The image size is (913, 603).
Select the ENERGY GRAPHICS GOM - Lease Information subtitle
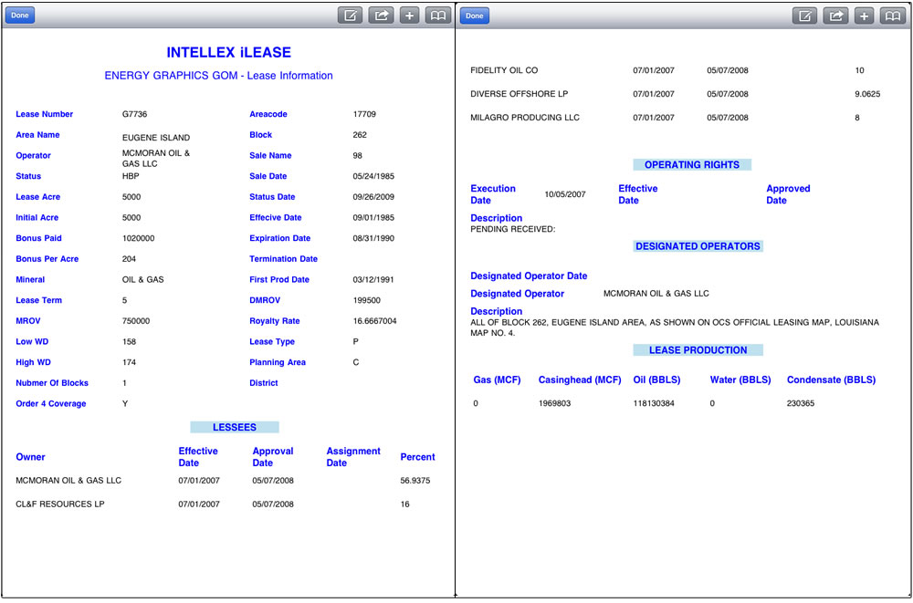tap(218, 76)
